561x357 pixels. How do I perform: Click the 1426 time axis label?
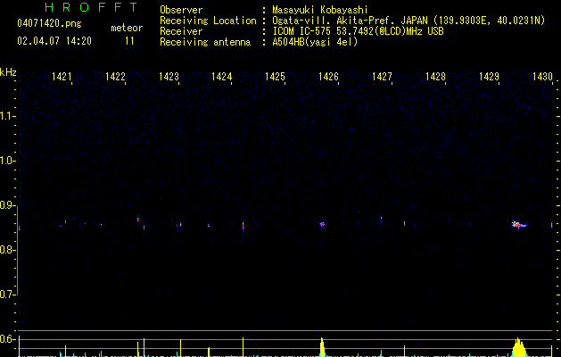328,77
